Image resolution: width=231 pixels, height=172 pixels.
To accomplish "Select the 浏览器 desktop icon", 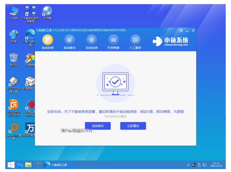I will (x=47, y=13).
